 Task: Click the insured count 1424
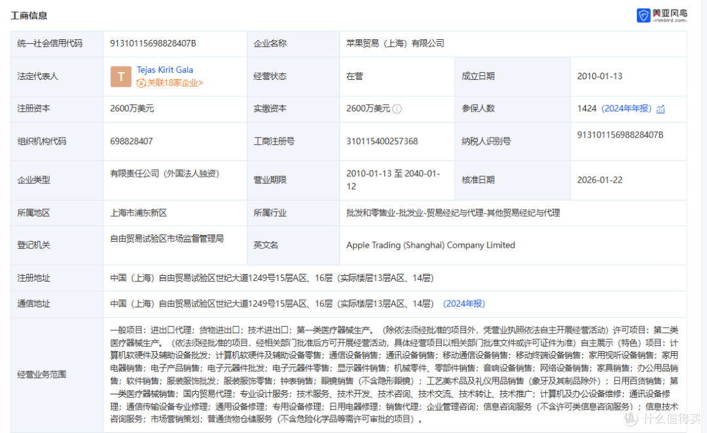coord(587,108)
